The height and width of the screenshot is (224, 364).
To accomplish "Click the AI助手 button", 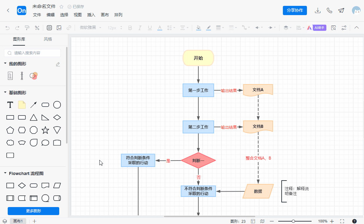I will coord(317,28).
